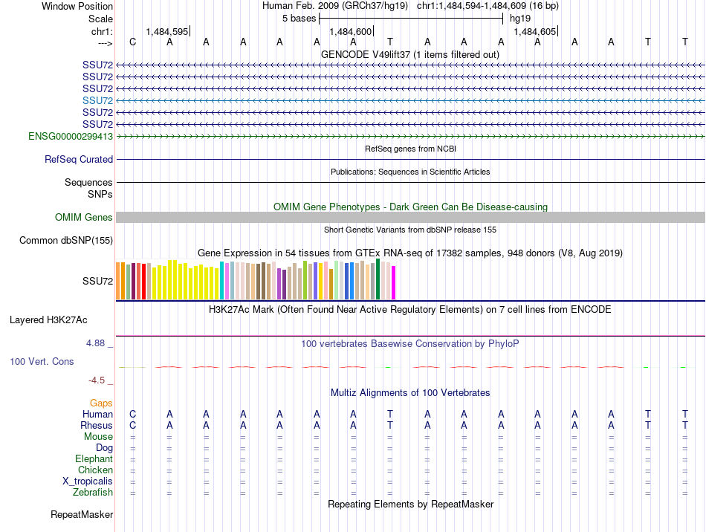
Task: Click the 1,484,600 ruler position marker
Action: [351, 31]
